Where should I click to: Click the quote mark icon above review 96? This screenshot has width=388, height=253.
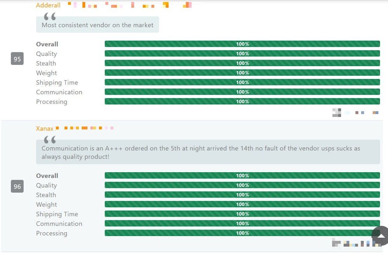[50, 140]
